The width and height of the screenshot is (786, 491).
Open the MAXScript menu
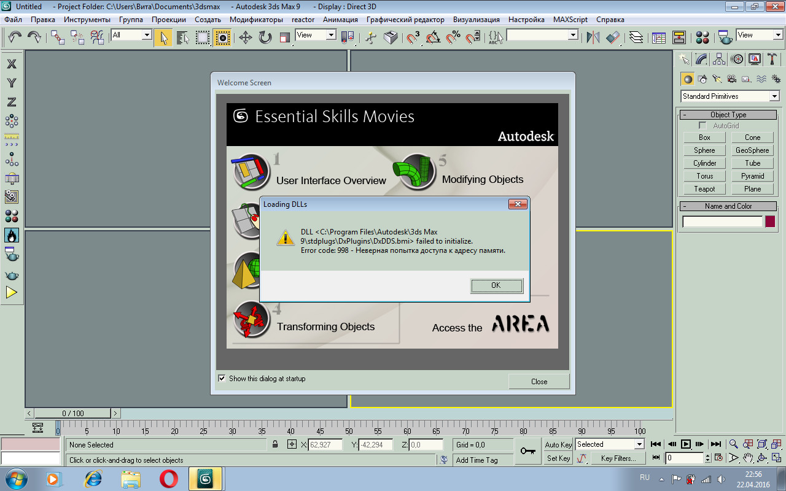point(570,20)
